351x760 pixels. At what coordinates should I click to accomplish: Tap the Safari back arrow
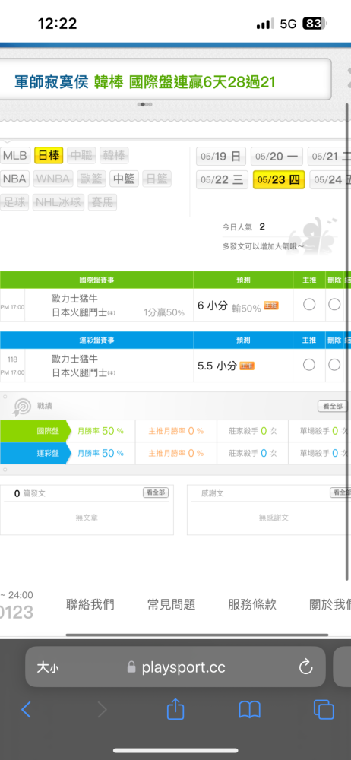(26, 710)
